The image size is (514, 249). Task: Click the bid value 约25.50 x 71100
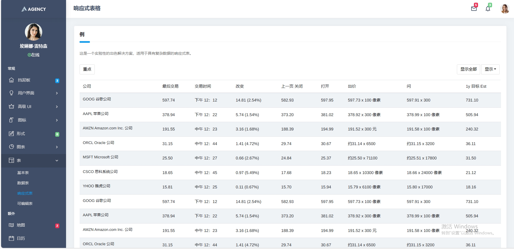(x=362, y=158)
